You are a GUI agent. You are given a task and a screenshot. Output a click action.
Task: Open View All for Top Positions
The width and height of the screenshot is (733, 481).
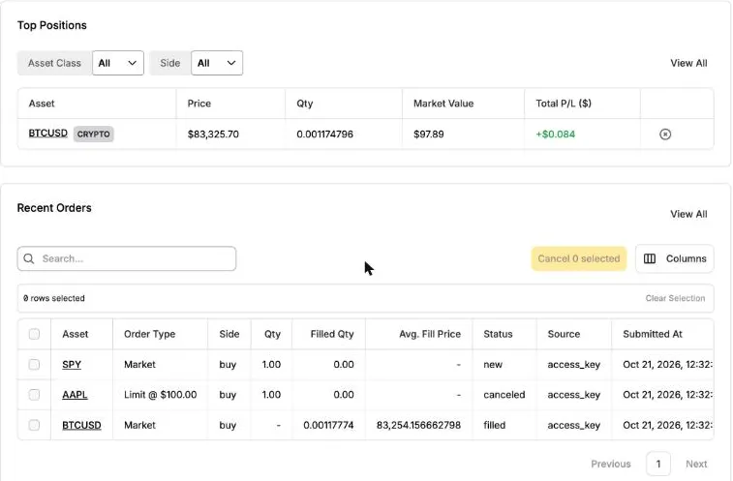coord(688,63)
